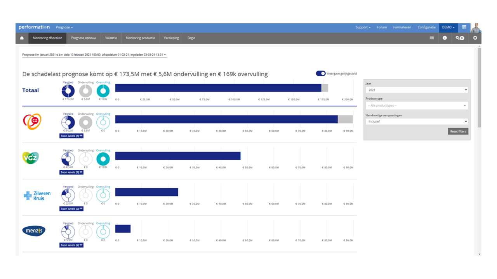Click the home icon in navigation bar
The height and width of the screenshot is (279, 497).
[x=22, y=38]
